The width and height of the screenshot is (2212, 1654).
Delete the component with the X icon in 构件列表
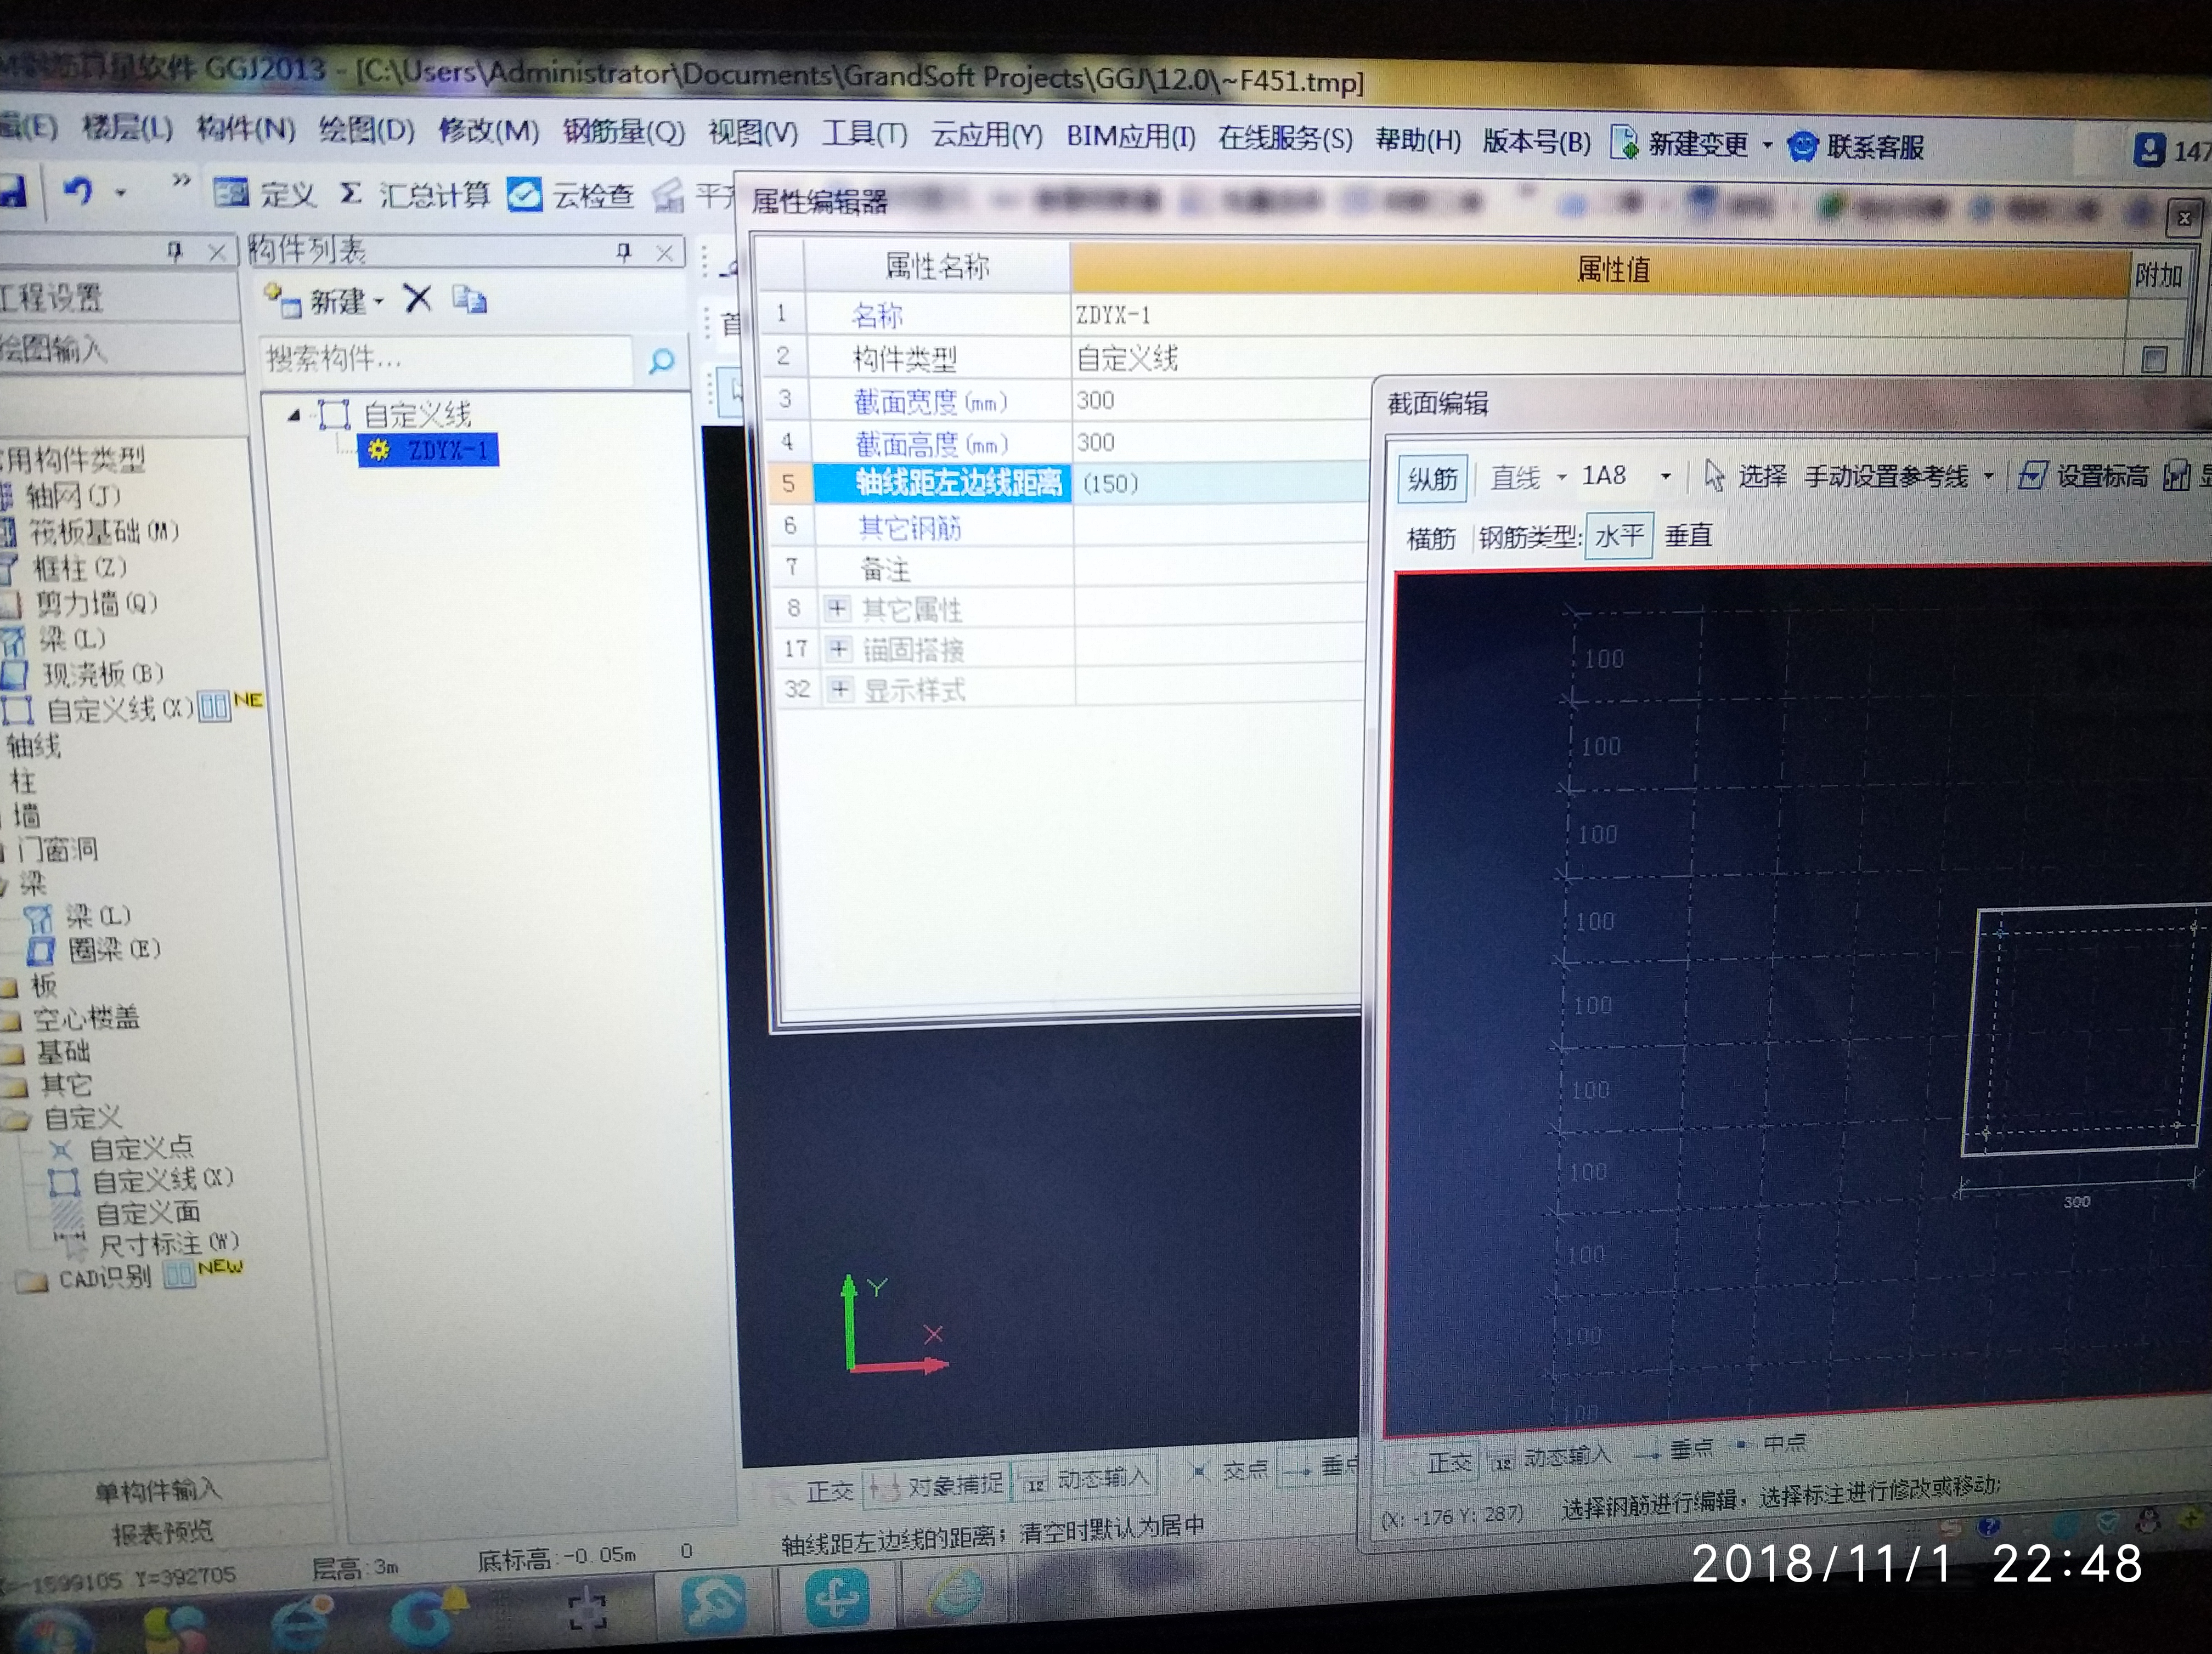[x=417, y=298]
